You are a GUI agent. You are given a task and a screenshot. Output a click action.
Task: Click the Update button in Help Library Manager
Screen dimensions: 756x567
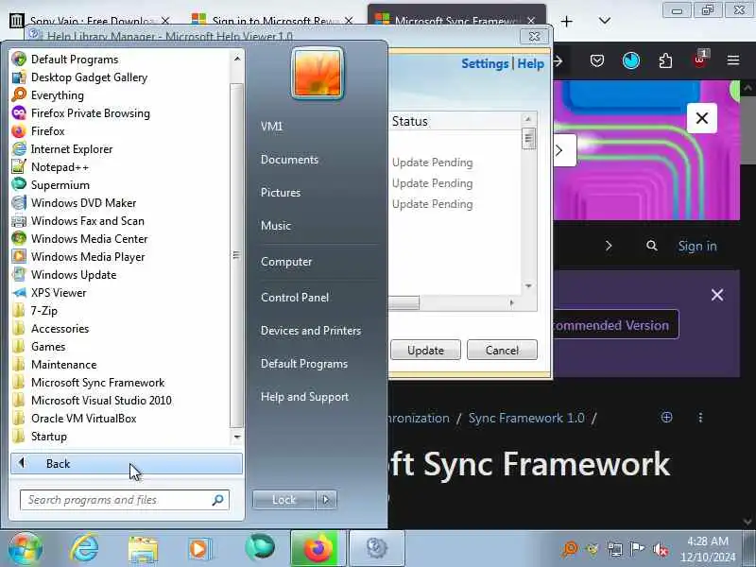pos(425,350)
